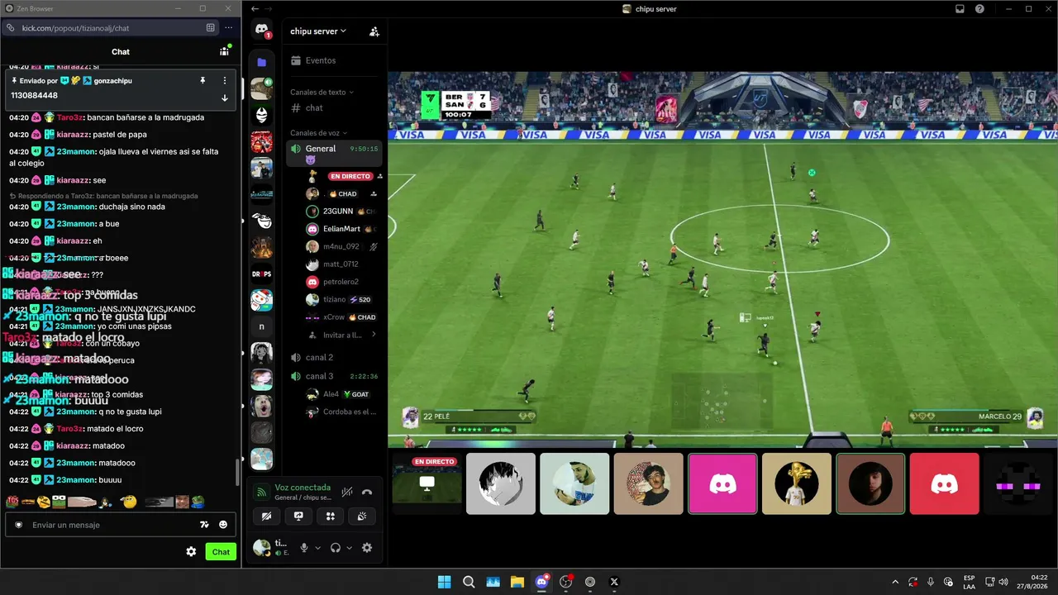Open text formatting icon in chat input
Viewport: 1058px width, 595px height.
tap(205, 525)
